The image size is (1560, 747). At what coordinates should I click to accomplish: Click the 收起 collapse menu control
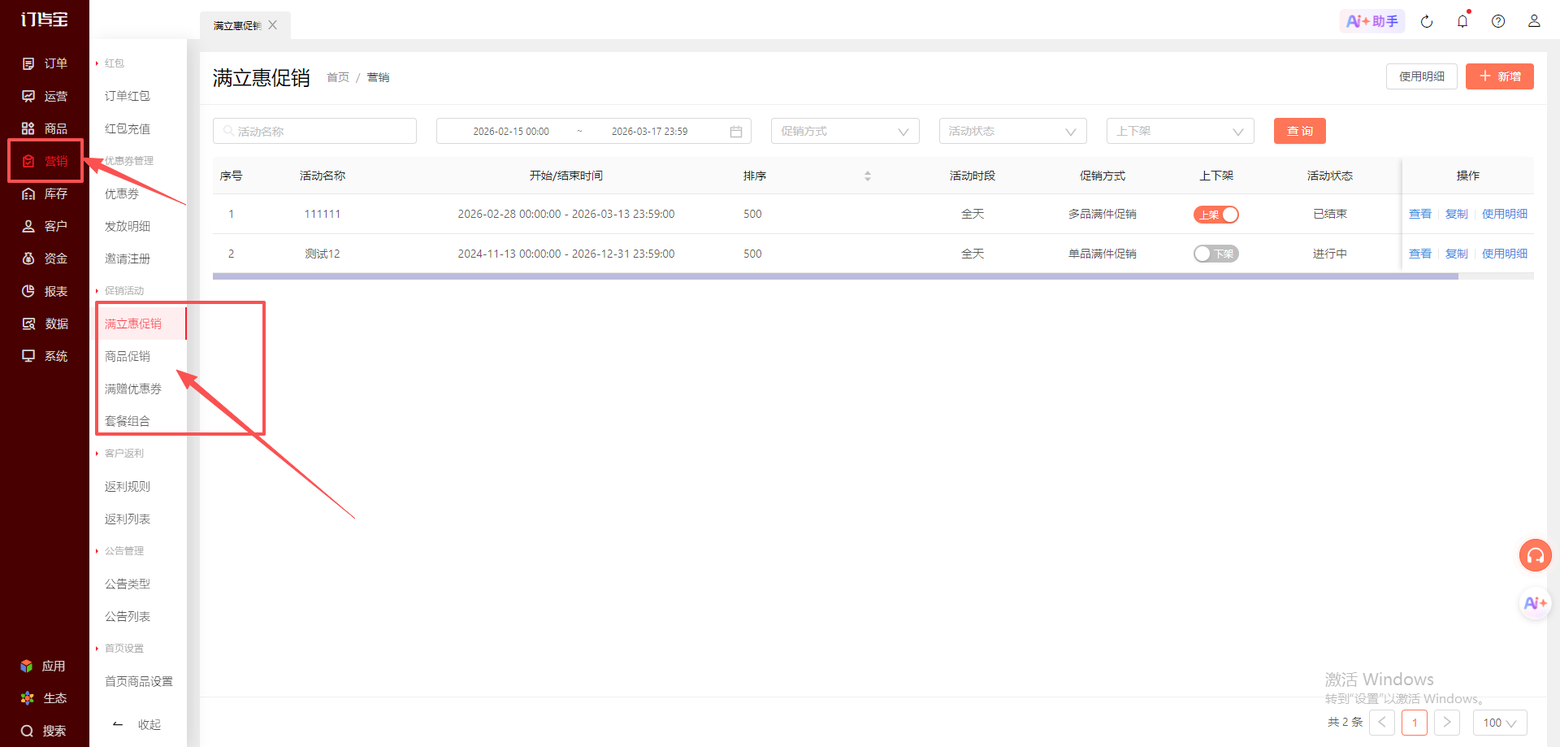pyautogui.click(x=138, y=724)
